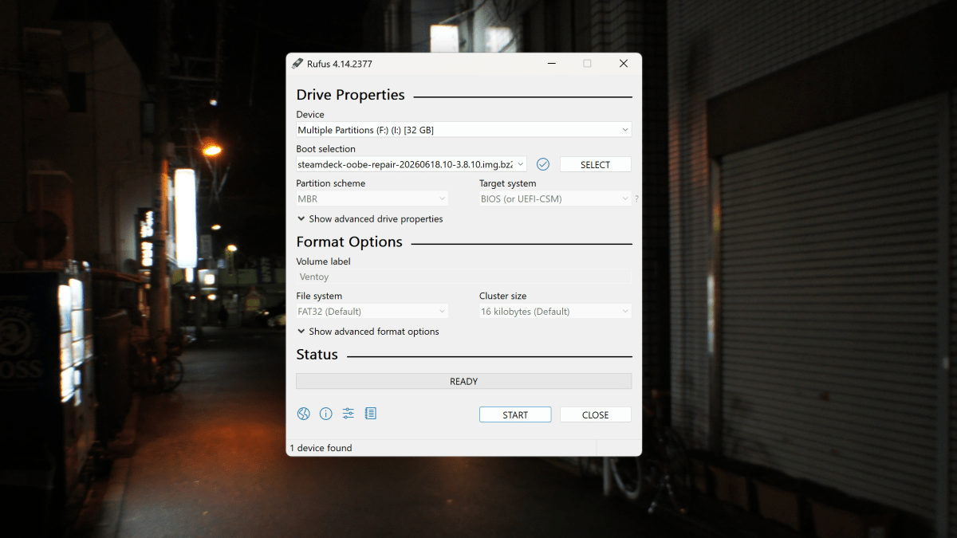Click the '1 device found' status text
The image size is (957, 538).
tap(321, 448)
